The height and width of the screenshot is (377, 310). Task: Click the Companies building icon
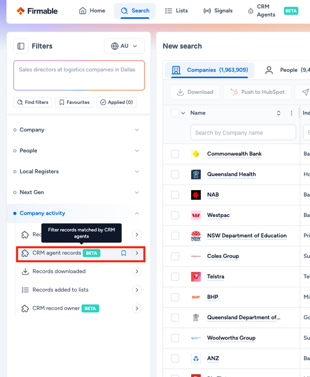click(176, 70)
